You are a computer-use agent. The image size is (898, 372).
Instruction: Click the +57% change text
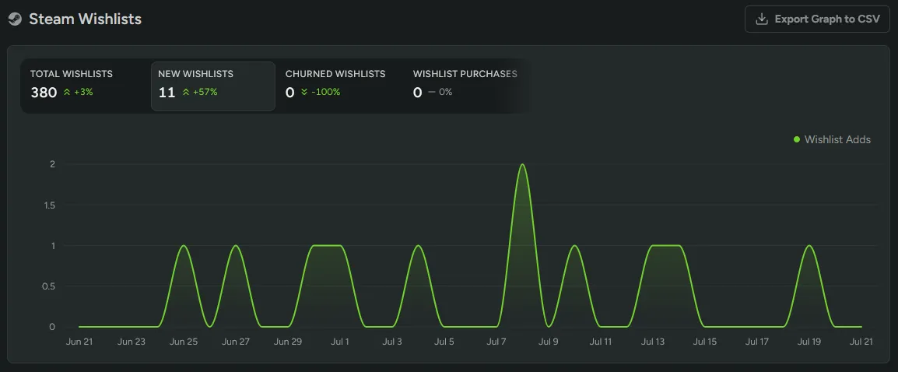tap(205, 92)
